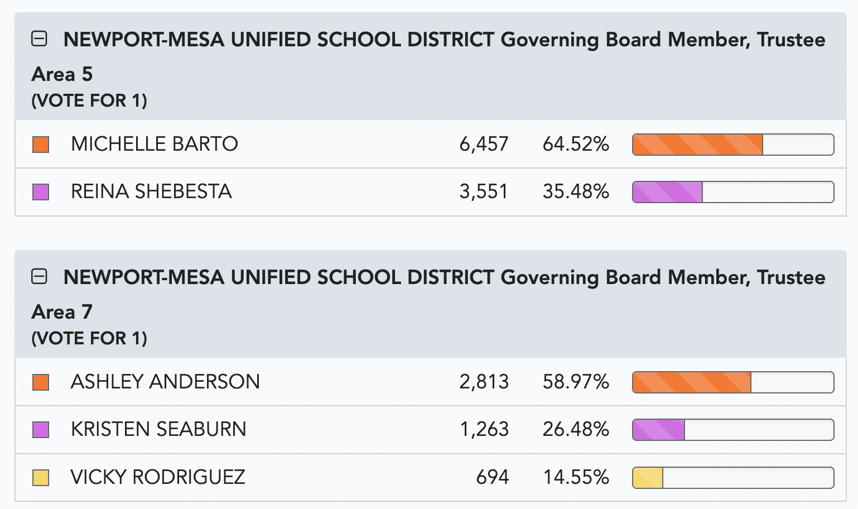Click Kristen Seaburn's 26.48% progress bar
The width and height of the screenshot is (858, 509).
[x=733, y=430]
